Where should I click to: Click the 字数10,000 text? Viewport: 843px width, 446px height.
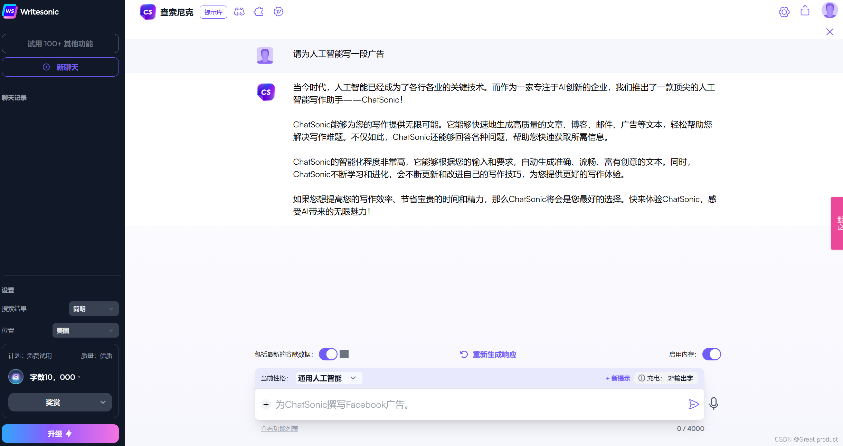pyautogui.click(x=53, y=377)
